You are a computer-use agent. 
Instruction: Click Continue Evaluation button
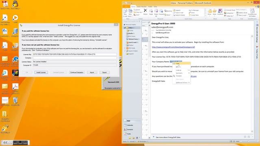(77, 73)
